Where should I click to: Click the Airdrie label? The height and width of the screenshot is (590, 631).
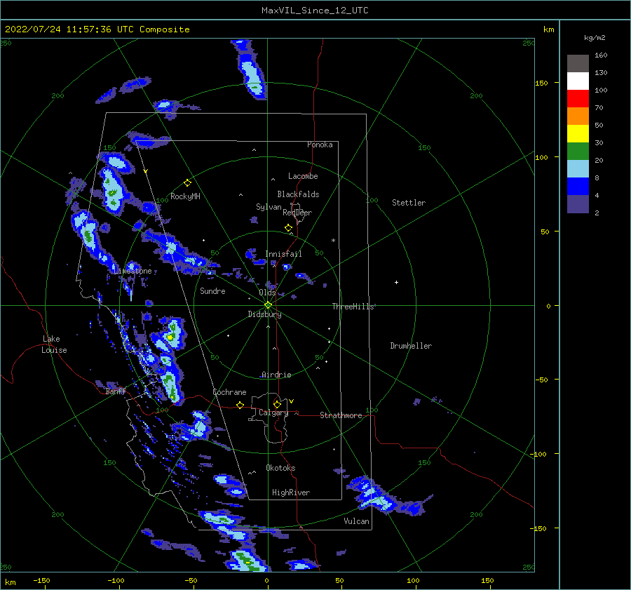(276, 375)
